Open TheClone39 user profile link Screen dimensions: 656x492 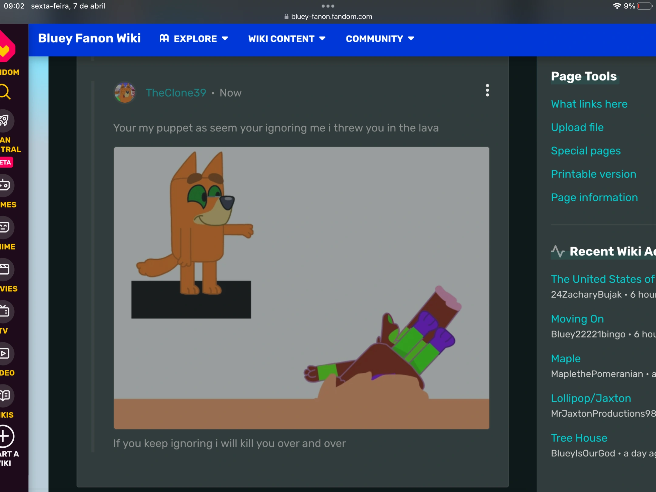click(176, 93)
